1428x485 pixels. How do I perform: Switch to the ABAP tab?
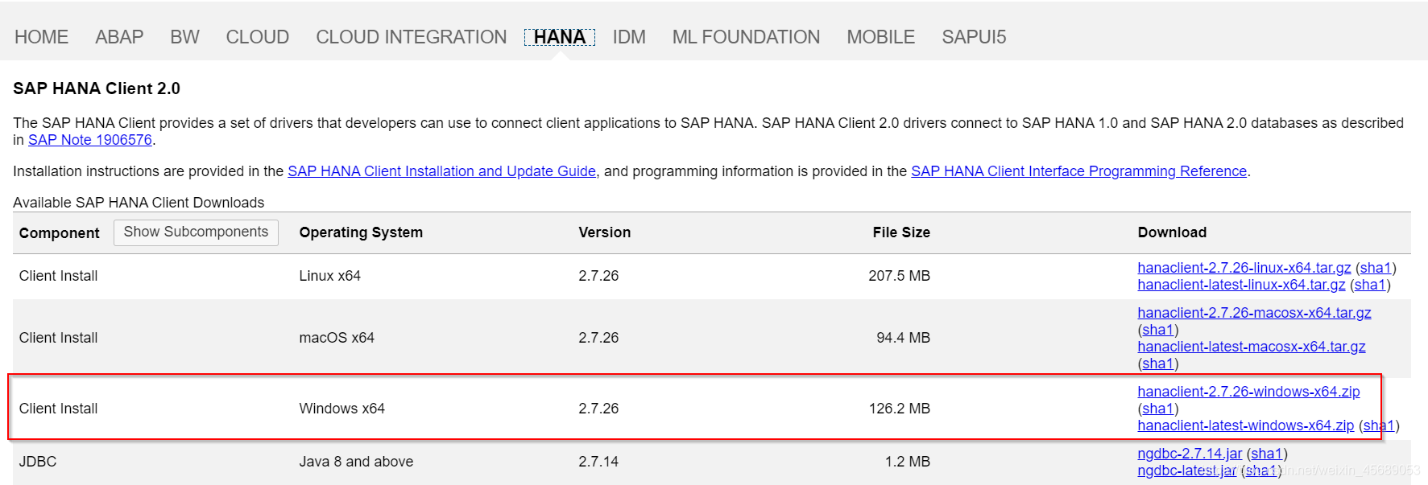coord(119,37)
